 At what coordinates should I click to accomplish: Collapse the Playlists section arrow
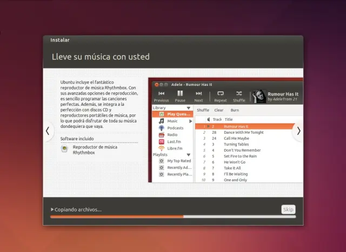[x=189, y=155]
